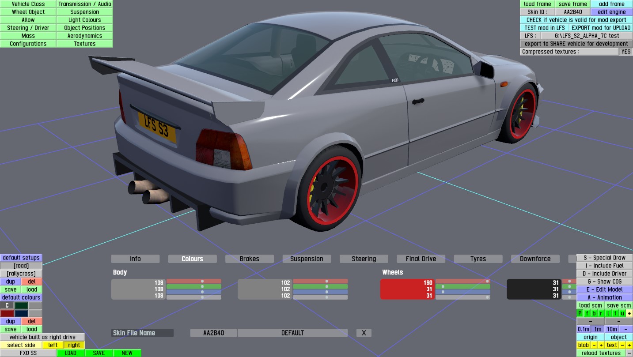Click the edit engine button
Image resolution: width=633 pixels, height=357 pixels.
point(612,12)
